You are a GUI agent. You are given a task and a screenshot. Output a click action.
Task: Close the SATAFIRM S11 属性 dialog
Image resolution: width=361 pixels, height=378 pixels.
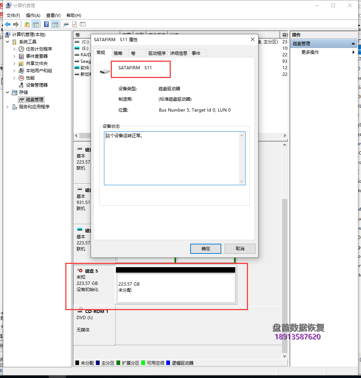[x=253, y=39]
